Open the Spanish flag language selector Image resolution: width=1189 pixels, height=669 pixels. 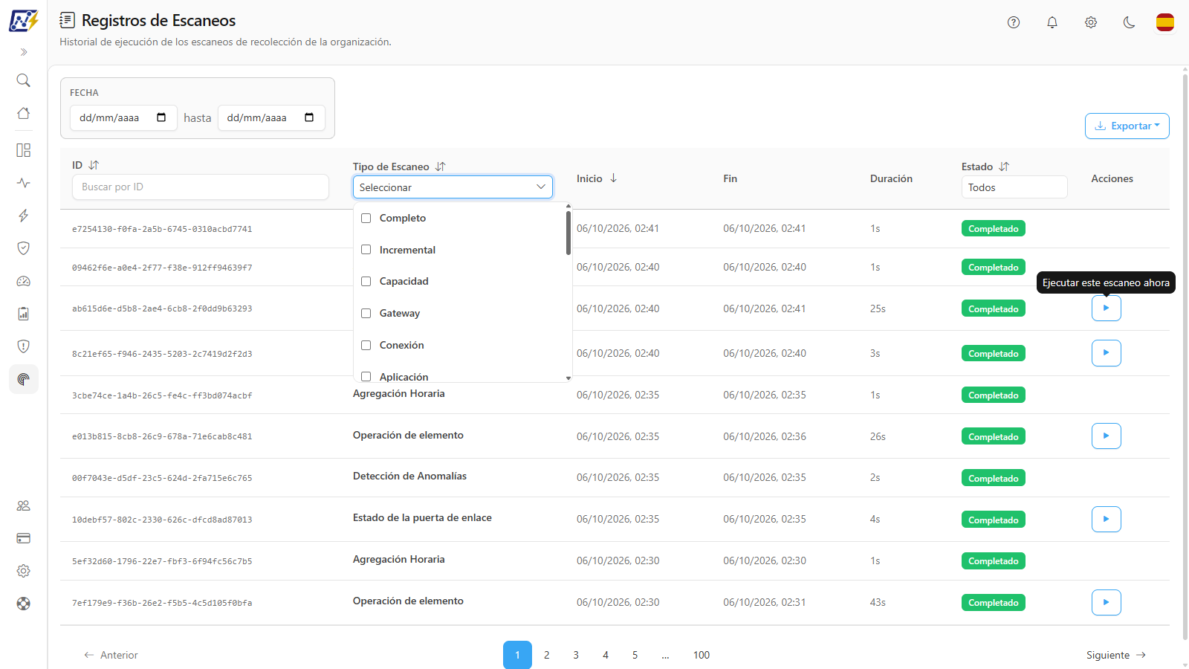click(1165, 22)
